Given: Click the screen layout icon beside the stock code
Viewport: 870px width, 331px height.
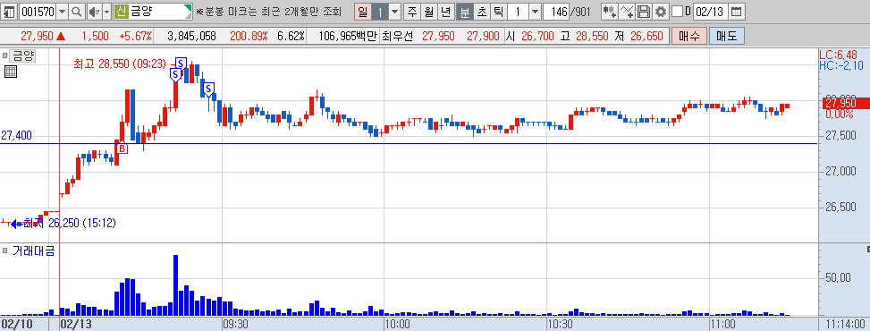Looking at the screenshot, I should (x=10, y=11).
